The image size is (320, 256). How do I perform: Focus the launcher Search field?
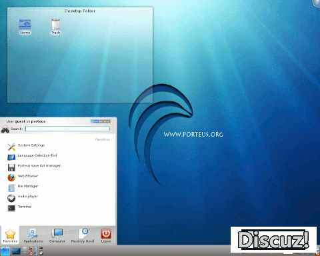67,129
